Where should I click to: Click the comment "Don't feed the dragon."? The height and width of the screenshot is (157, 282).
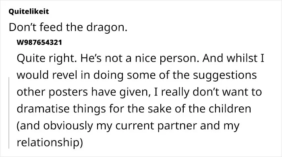coord(68,27)
